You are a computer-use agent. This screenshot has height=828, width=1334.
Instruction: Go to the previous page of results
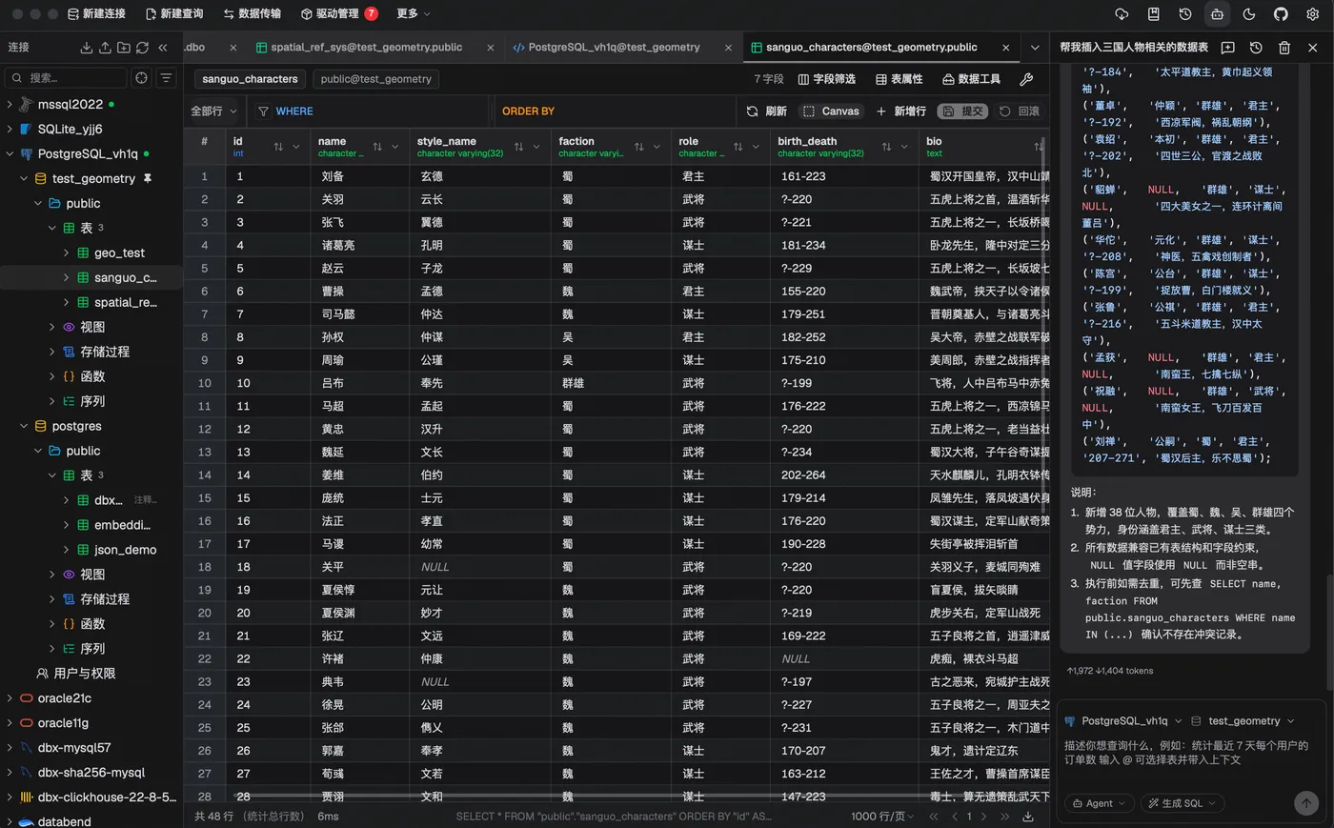pyautogui.click(x=954, y=817)
